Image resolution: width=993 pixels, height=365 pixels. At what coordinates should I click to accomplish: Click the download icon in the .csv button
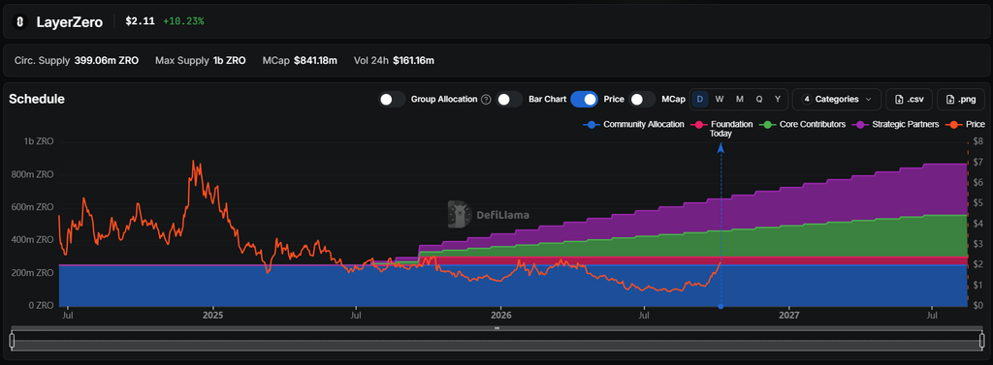tap(898, 100)
